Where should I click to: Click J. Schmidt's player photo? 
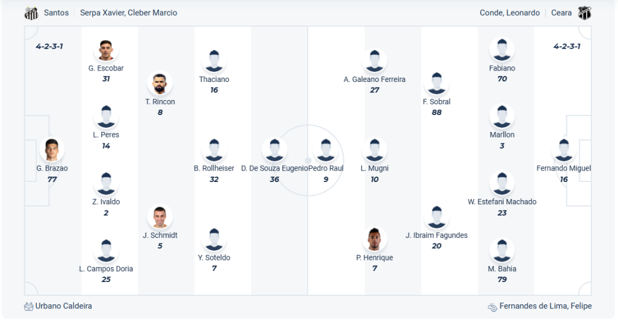click(x=160, y=217)
